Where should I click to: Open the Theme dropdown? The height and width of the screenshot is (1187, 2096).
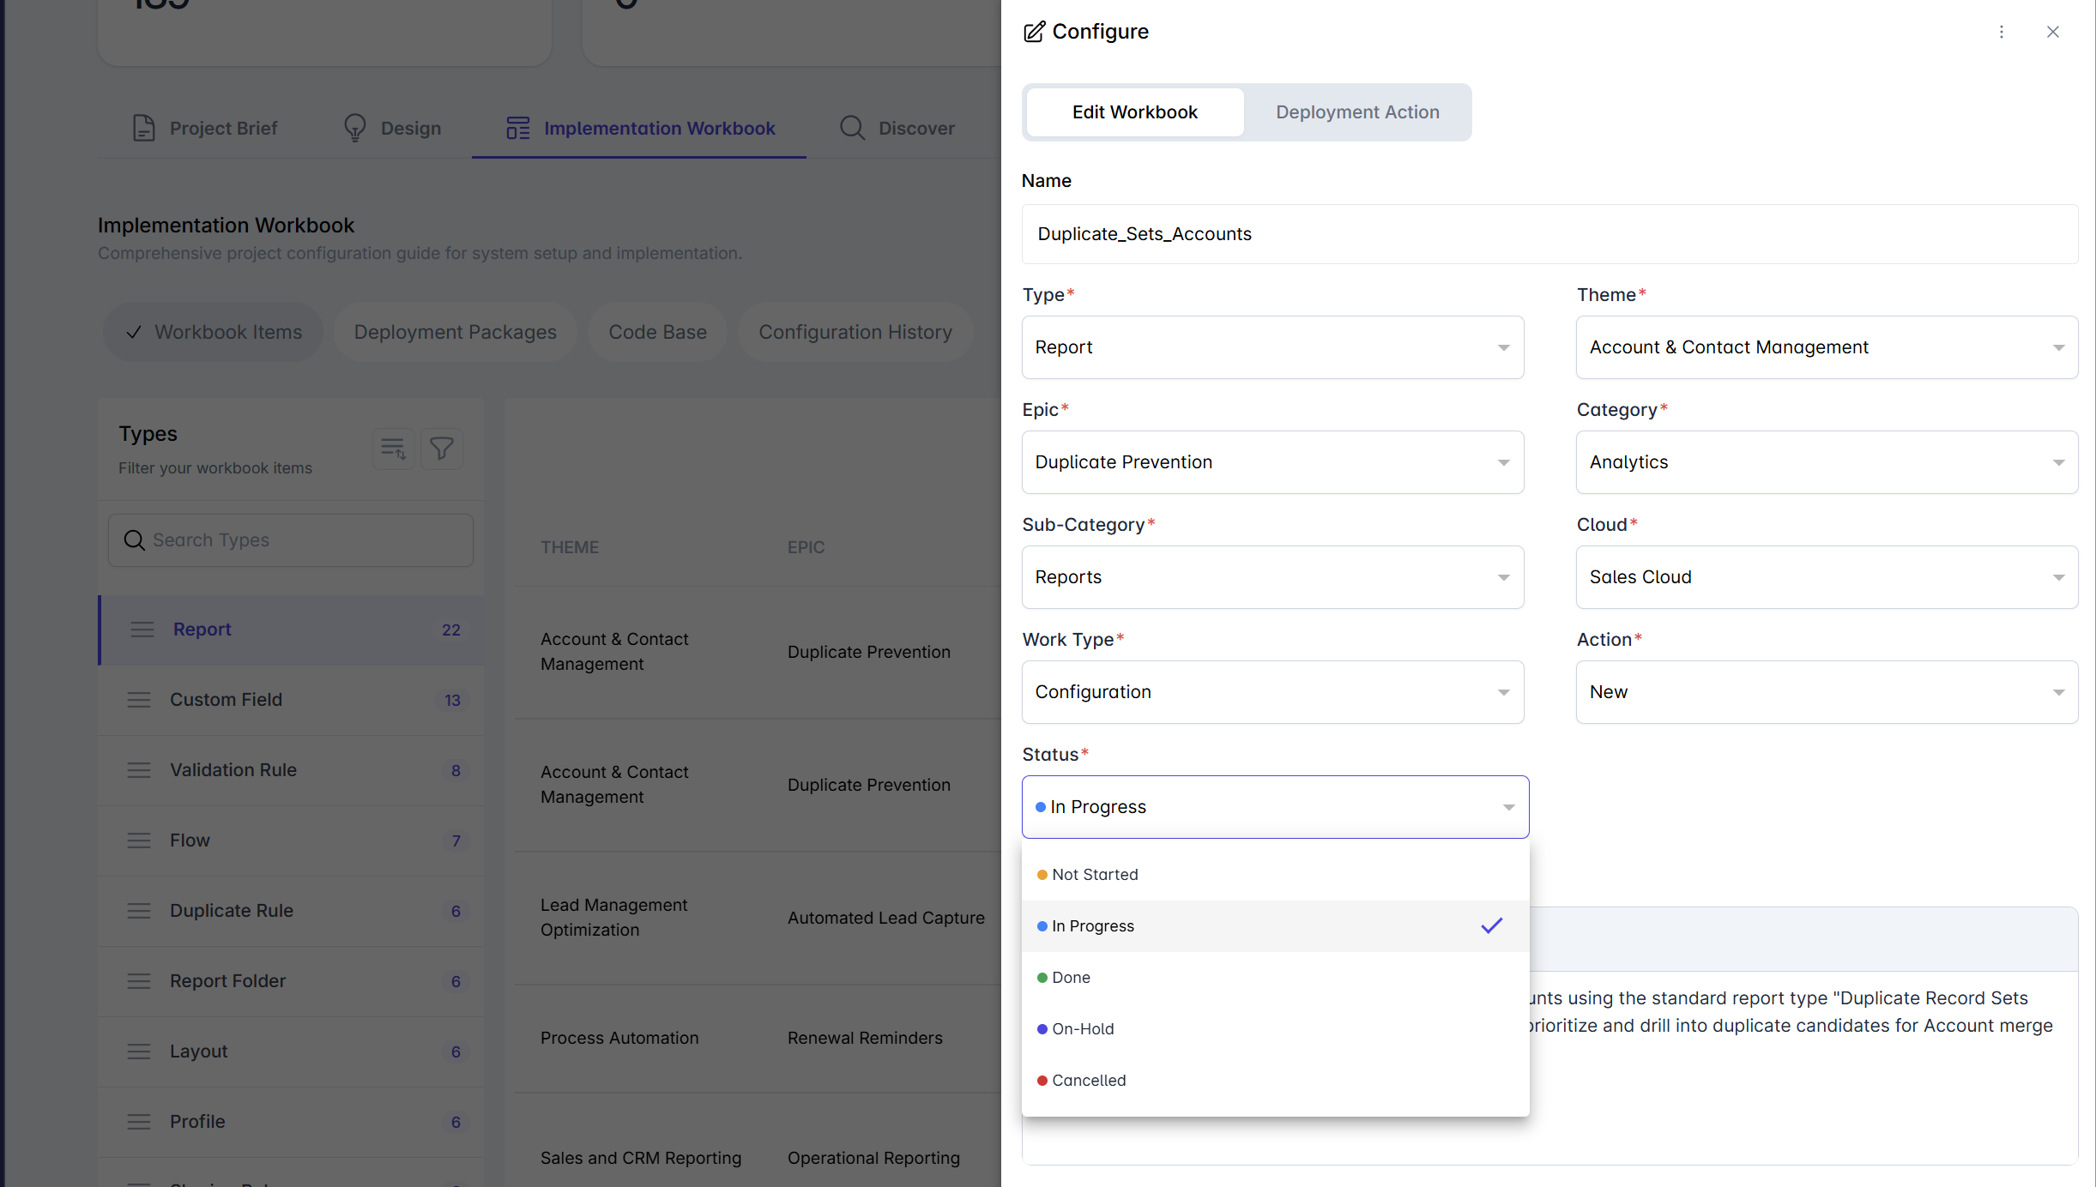pos(1827,347)
